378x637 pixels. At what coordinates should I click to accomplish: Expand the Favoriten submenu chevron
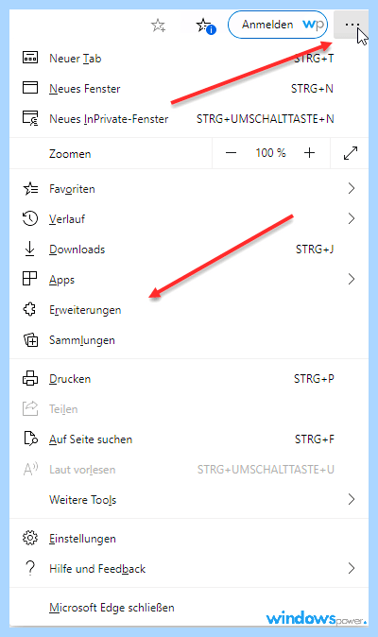(x=352, y=188)
